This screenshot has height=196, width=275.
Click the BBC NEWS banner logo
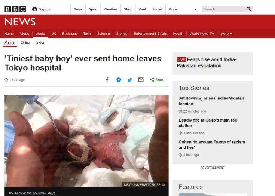[x=20, y=22]
